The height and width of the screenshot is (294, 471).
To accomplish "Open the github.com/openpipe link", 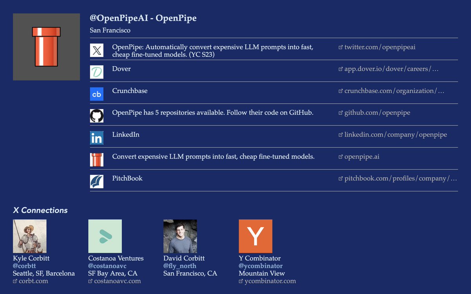I will tap(377, 113).
